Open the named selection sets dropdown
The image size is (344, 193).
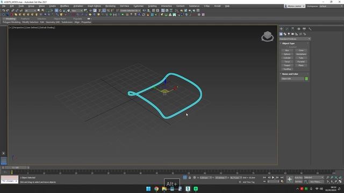130,11
